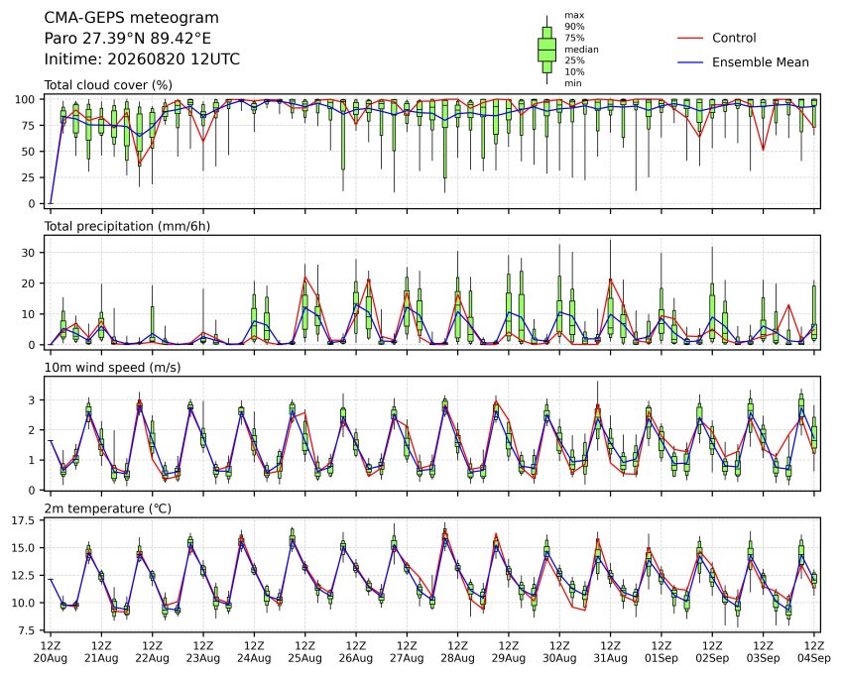Click the red Control legend line
This screenshot has width=842, height=675.
click(x=690, y=38)
